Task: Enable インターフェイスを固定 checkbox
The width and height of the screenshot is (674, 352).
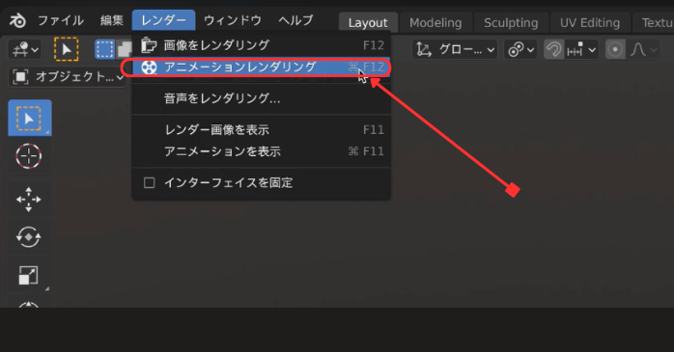Action: [149, 183]
